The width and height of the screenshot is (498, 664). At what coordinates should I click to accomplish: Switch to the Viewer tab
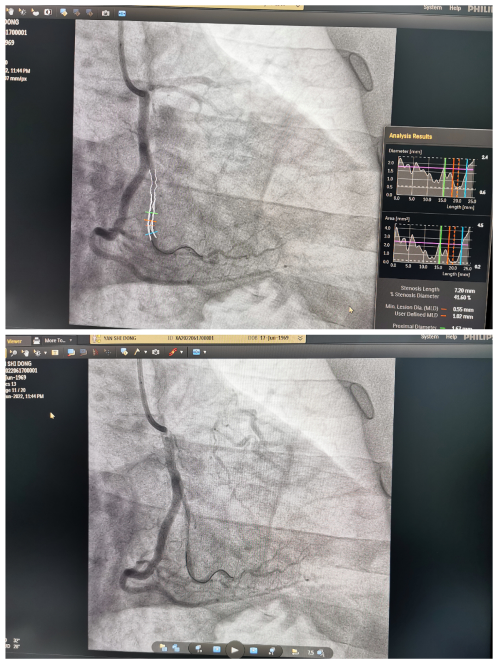point(14,341)
